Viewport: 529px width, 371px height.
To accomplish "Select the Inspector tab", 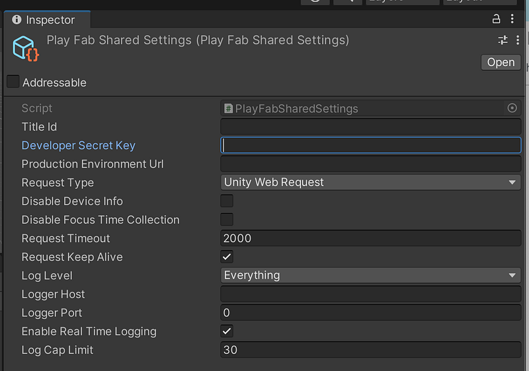I will pos(47,20).
